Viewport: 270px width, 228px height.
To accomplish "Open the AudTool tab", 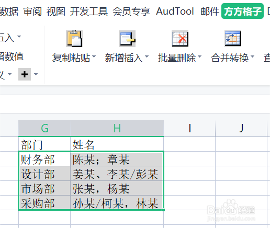I will click(175, 12).
